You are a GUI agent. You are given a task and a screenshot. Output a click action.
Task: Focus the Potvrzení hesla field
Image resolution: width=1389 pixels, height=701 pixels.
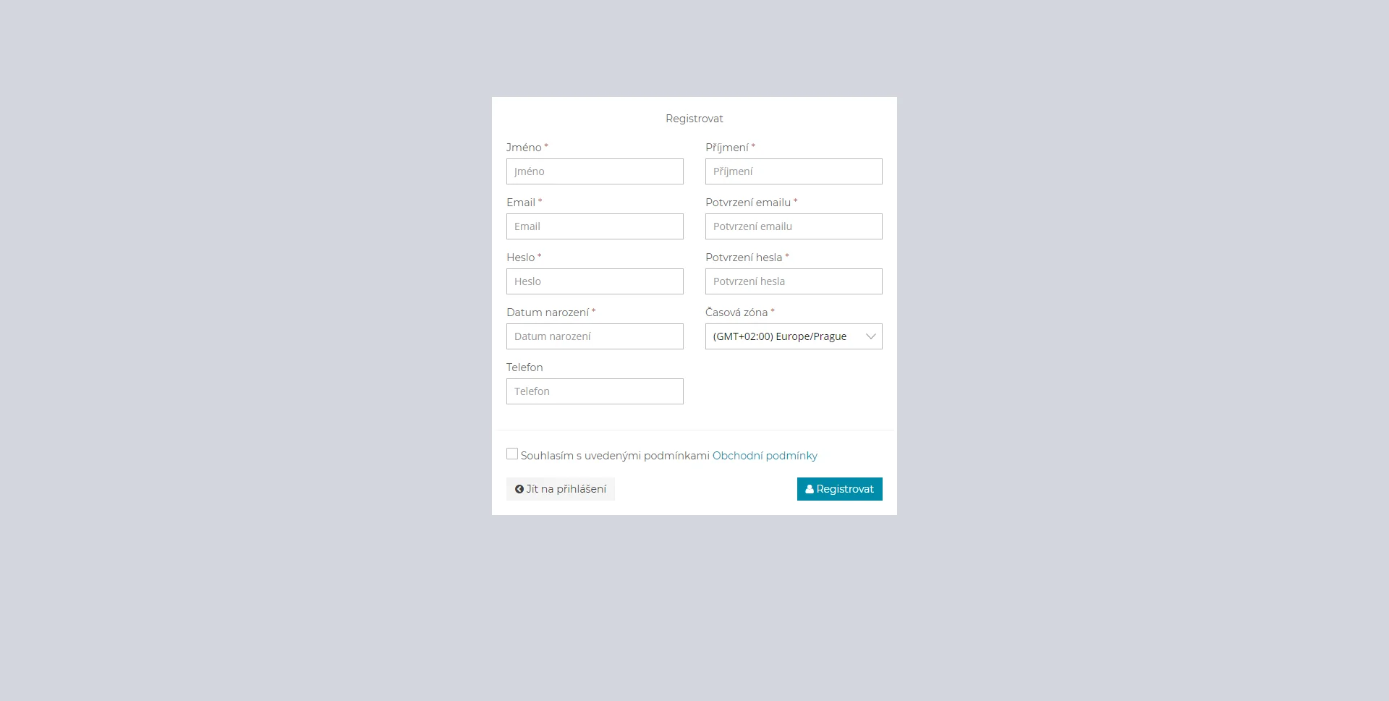click(x=794, y=281)
